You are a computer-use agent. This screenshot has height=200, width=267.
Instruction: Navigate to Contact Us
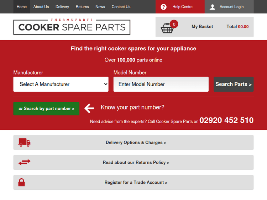click(121, 7)
